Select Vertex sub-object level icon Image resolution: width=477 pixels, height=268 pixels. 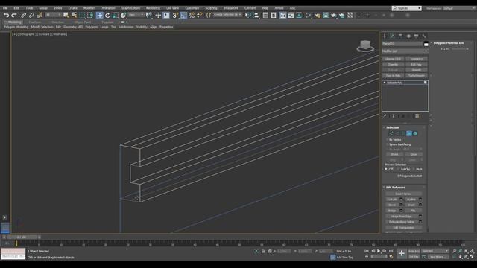(x=391, y=133)
